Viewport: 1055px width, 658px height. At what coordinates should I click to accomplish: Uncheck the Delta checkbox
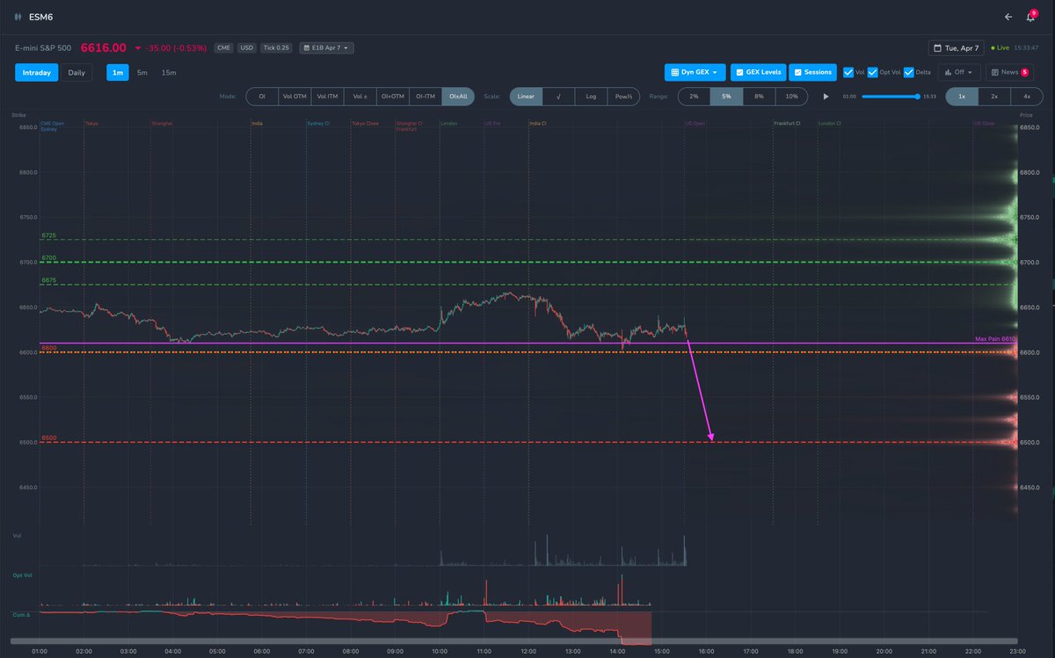coord(909,72)
